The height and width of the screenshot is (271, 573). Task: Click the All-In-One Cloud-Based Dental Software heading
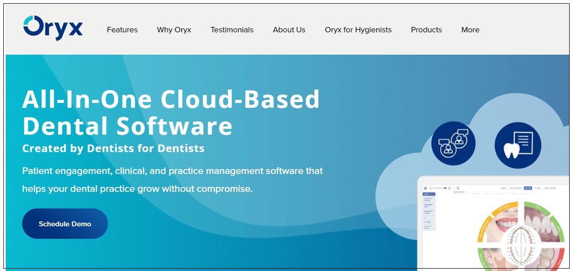(171, 113)
